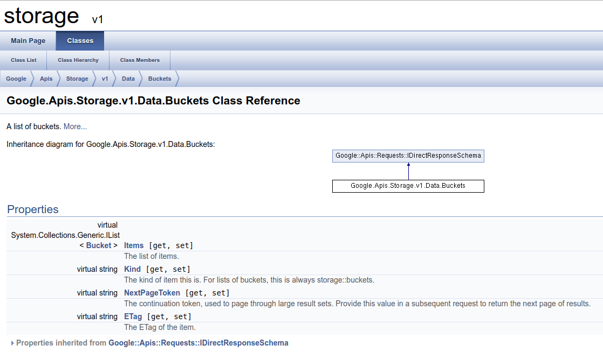
Task: Open the Class Members sub-tab
Action: 140,60
